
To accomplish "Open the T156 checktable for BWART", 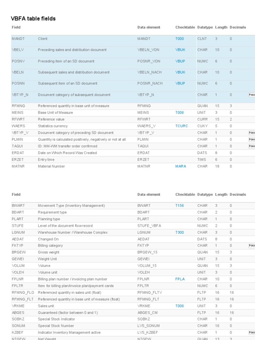I will click(179, 206).
